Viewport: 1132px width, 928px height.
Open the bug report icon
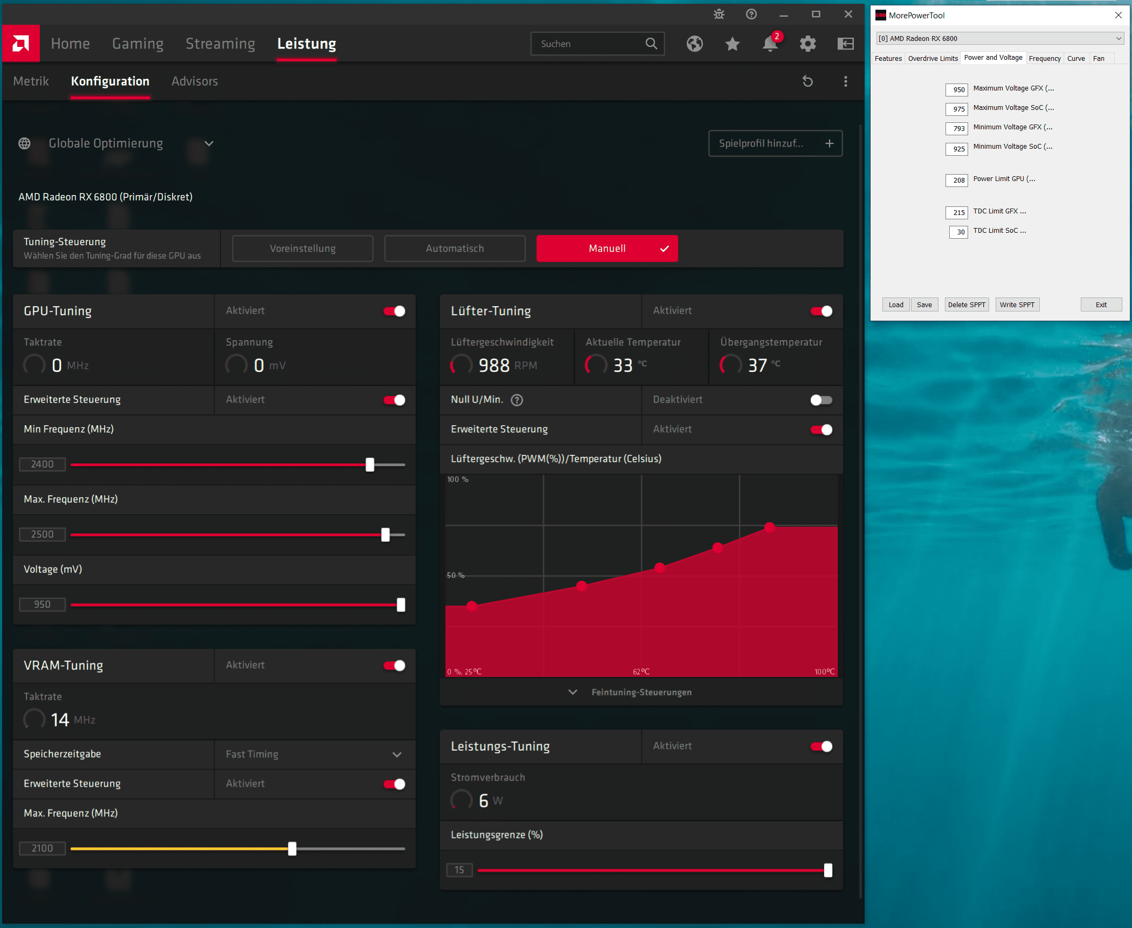click(719, 15)
